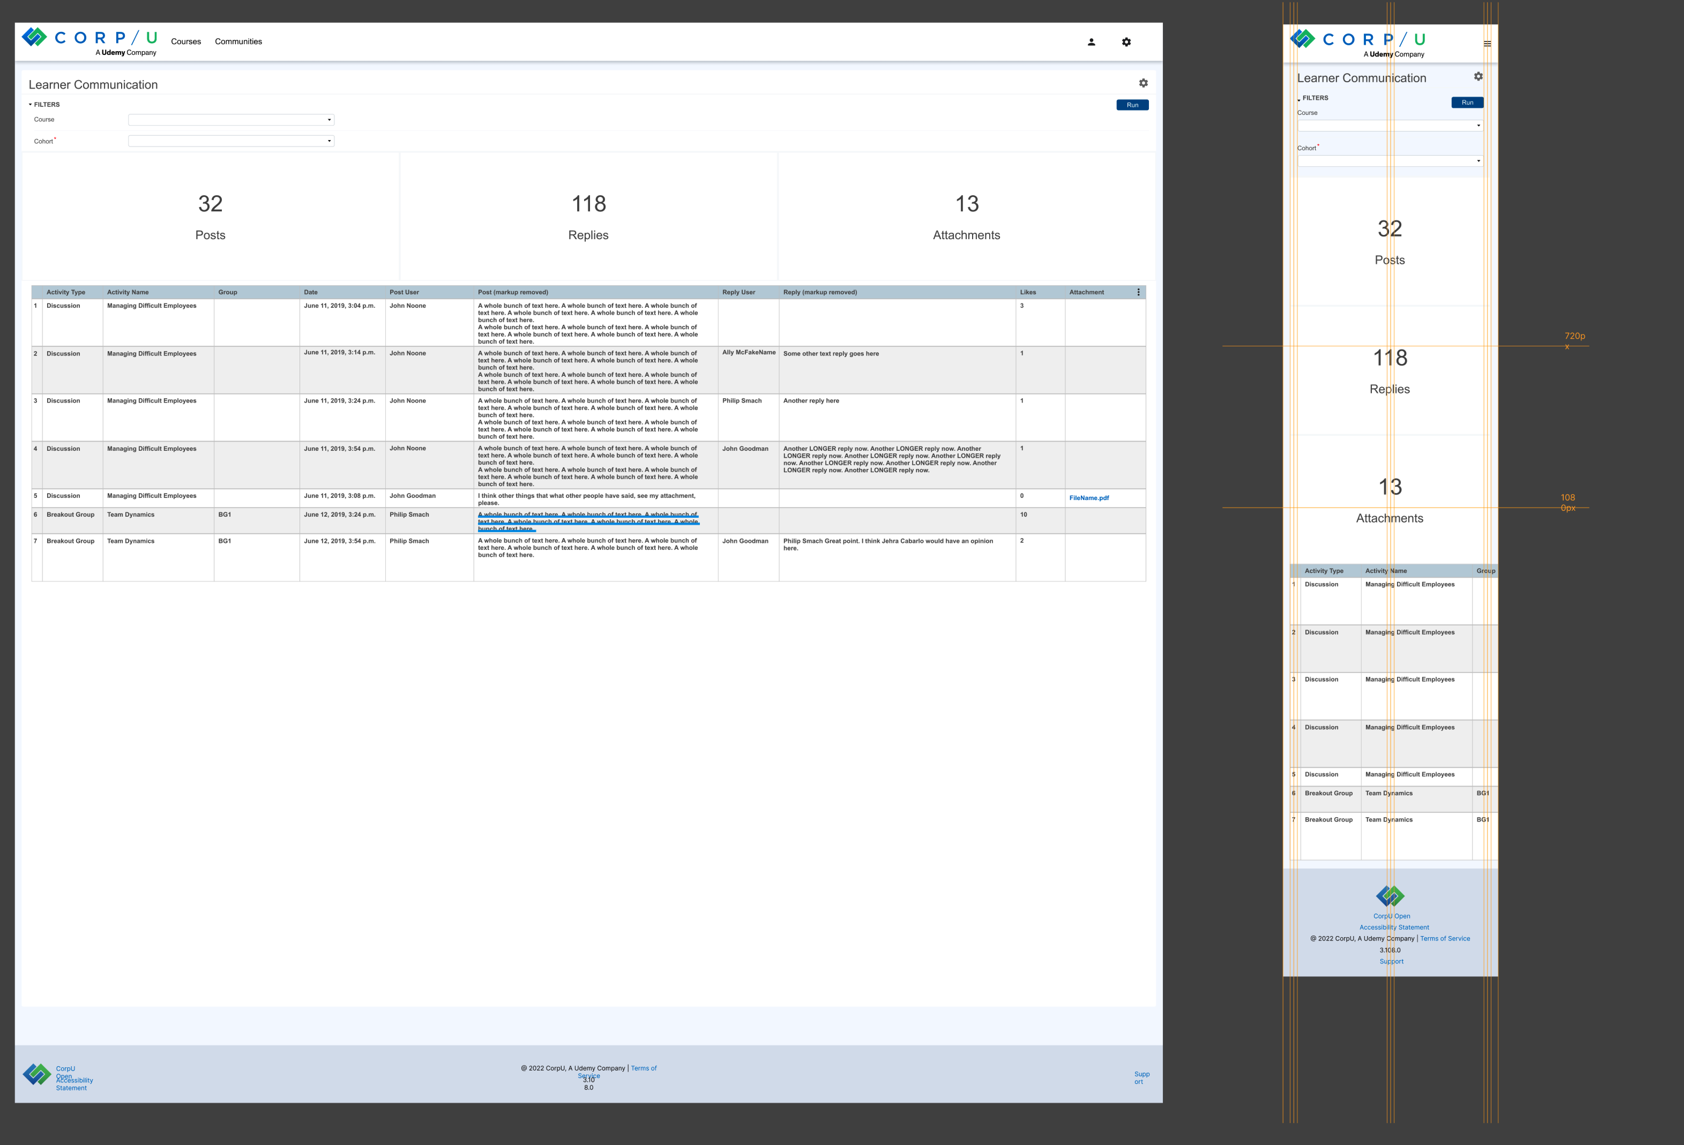This screenshot has width=1684, height=1145.
Task: Select reply user cell Ally McFakeName
Action: tap(749, 353)
